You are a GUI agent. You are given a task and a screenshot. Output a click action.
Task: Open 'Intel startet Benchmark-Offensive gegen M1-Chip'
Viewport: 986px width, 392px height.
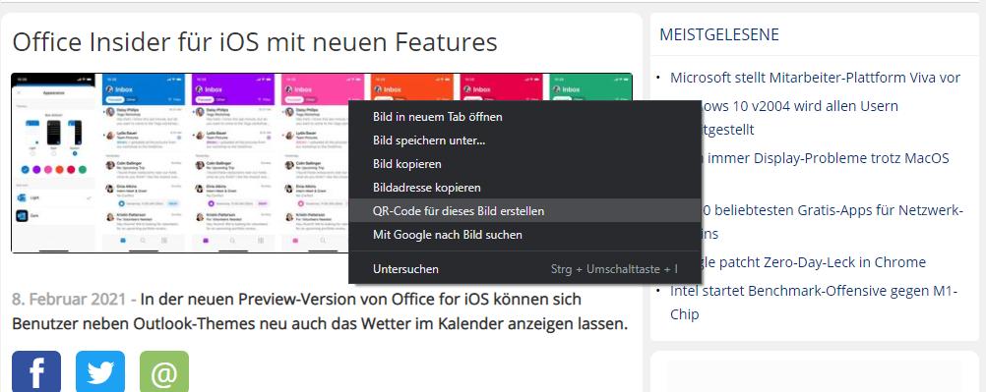[x=814, y=303]
